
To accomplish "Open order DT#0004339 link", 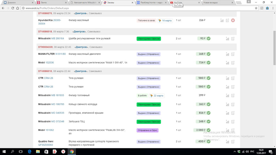I will (45, 47).
